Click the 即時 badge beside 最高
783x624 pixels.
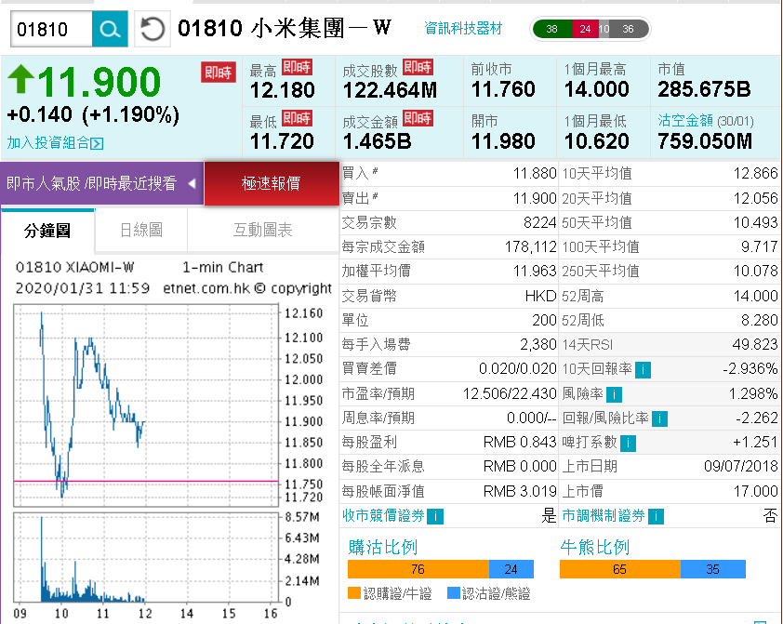point(297,67)
